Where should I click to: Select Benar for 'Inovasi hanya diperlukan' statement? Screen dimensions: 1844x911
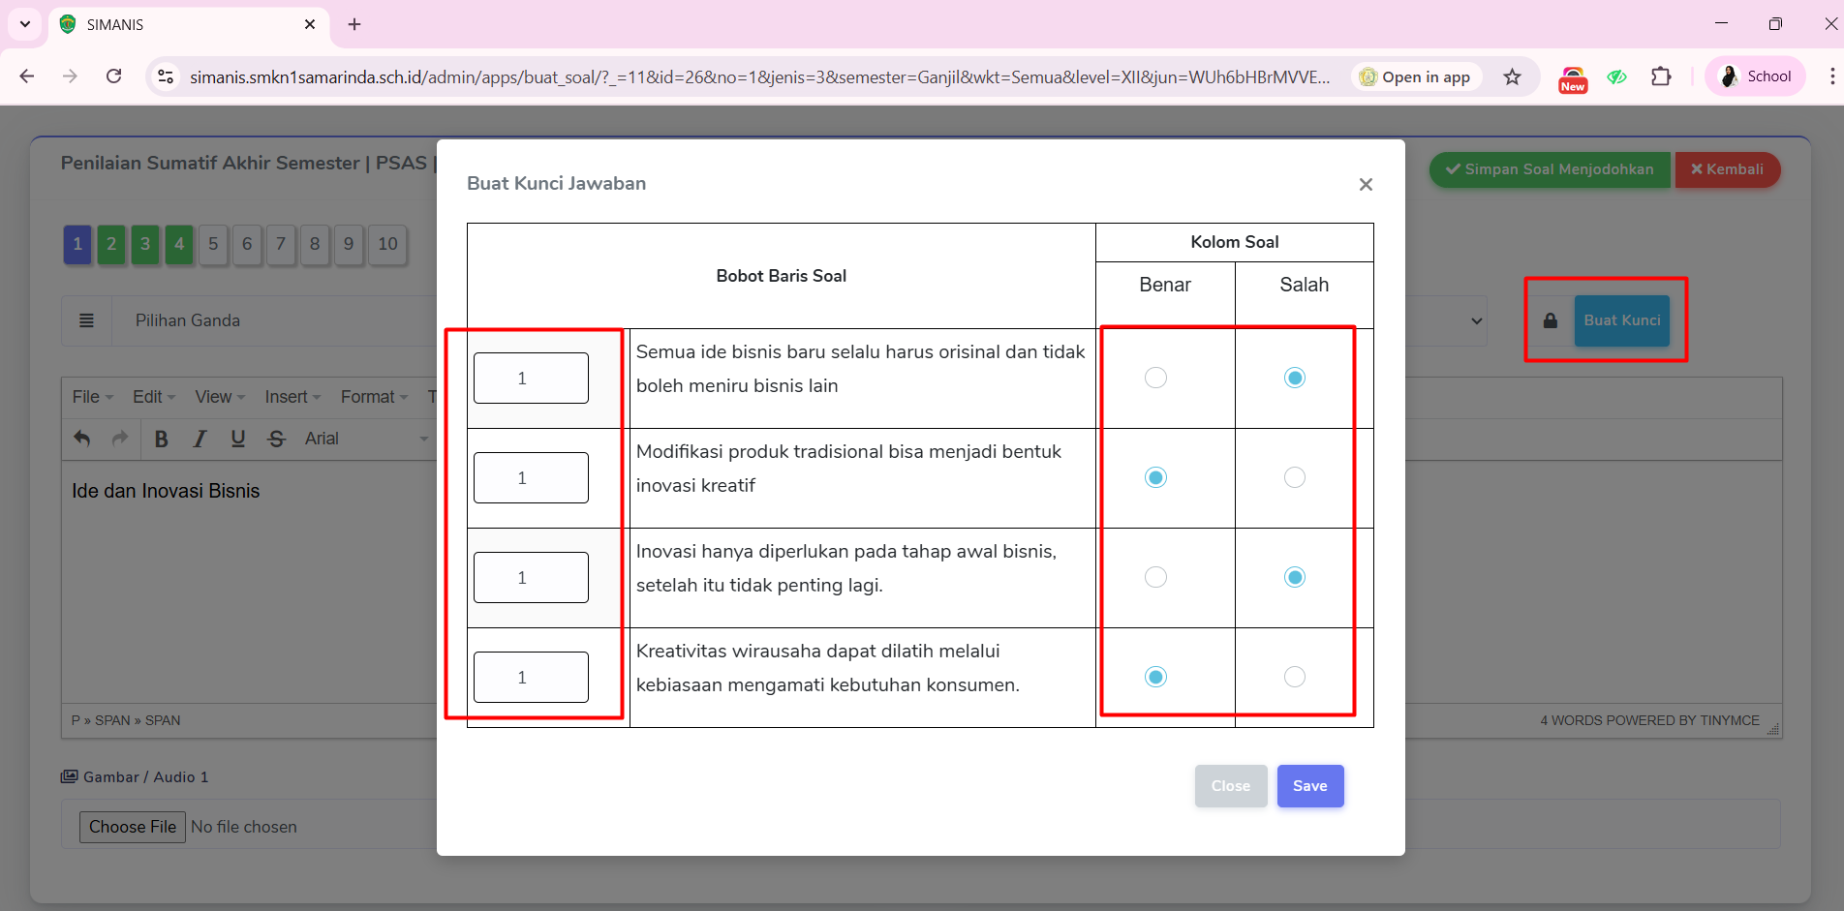point(1155,577)
